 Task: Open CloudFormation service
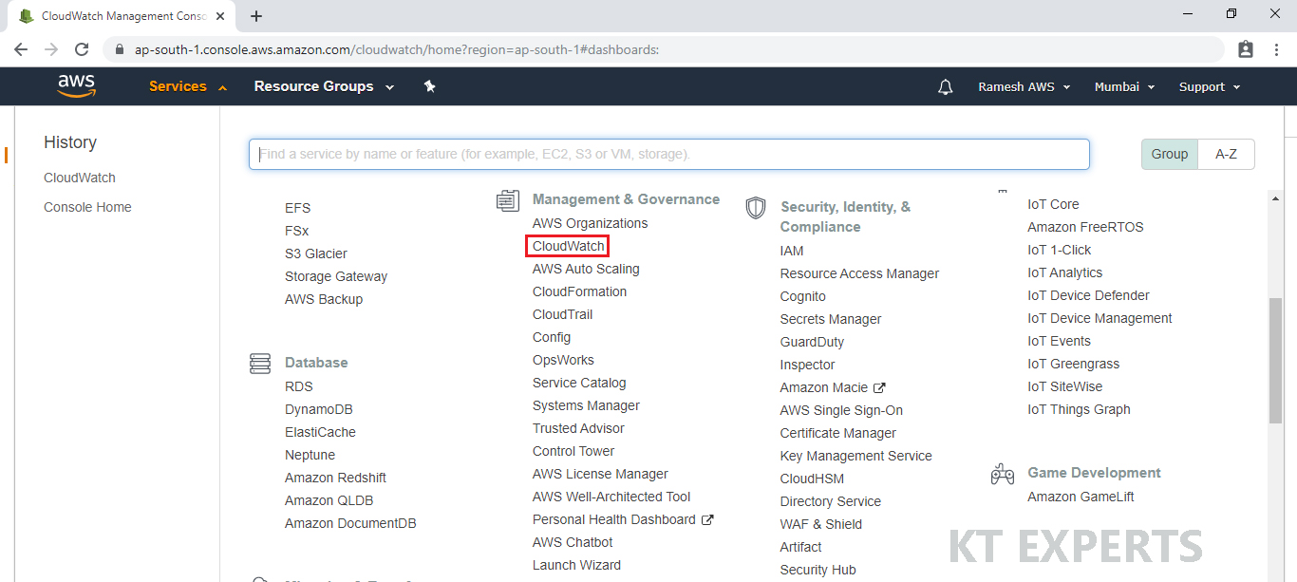click(x=580, y=291)
